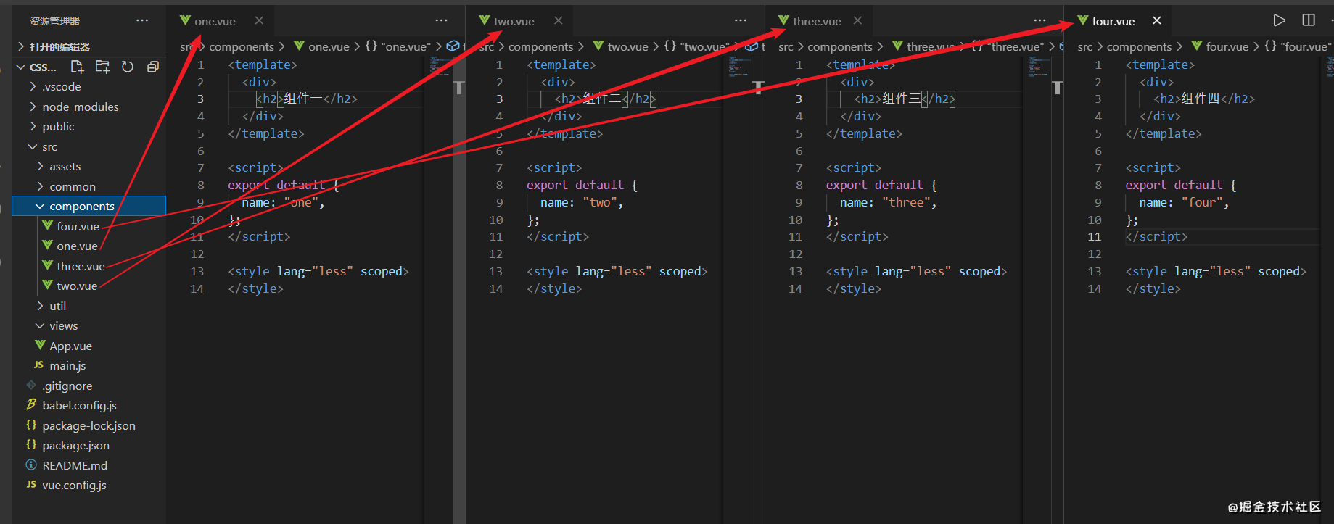The width and height of the screenshot is (1334, 524).
Task: Open explorer panel more actions menu
Action: click(x=142, y=20)
